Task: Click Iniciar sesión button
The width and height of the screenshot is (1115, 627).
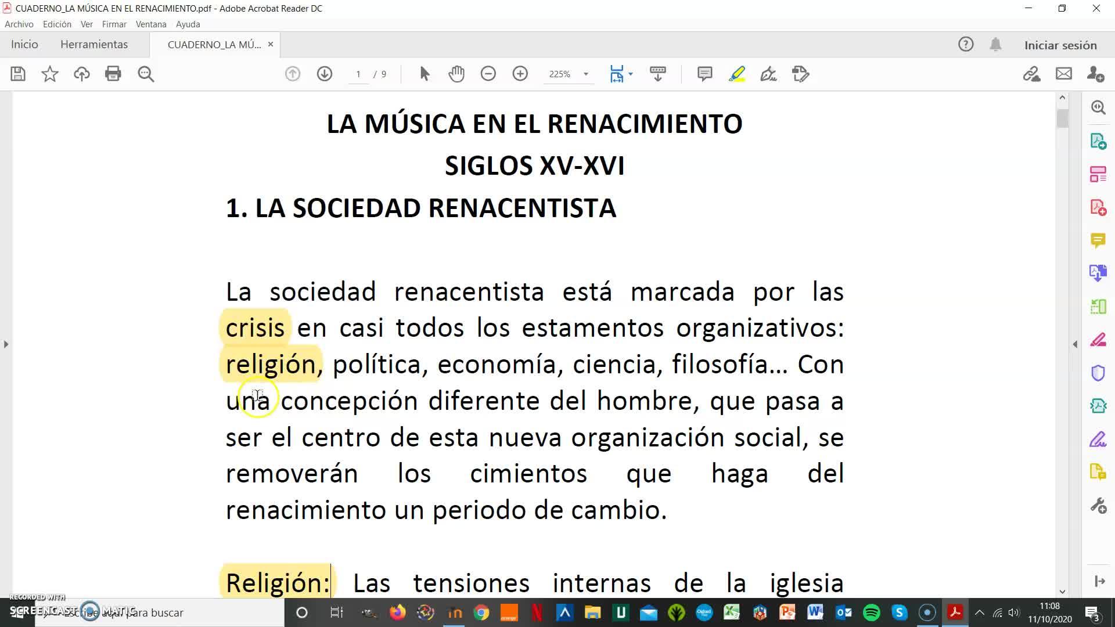Action: point(1060,45)
